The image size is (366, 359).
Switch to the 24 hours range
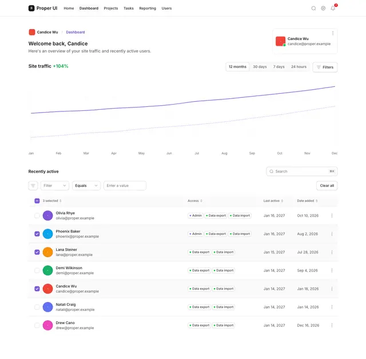pyautogui.click(x=299, y=67)
